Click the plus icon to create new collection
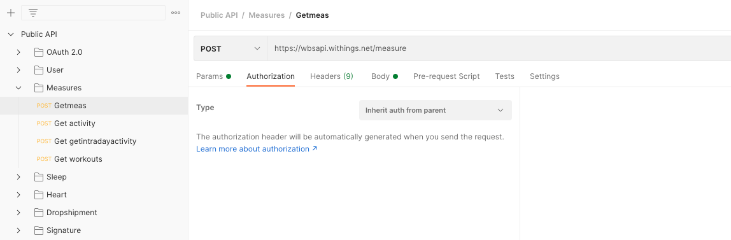Viewport: 731px width, 240px height. (x=11, y=13)
